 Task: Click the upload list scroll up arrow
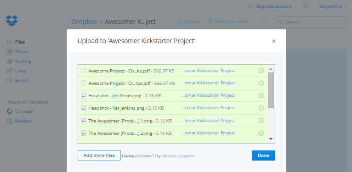point(271,69)
